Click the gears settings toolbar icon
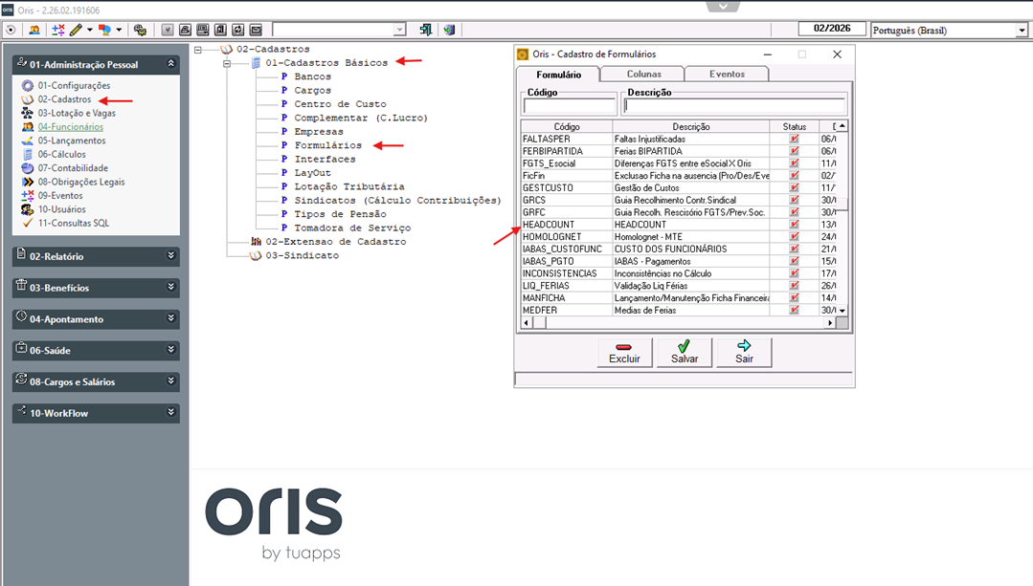The width and height of the screenshot is (1033, 586). 140,30
